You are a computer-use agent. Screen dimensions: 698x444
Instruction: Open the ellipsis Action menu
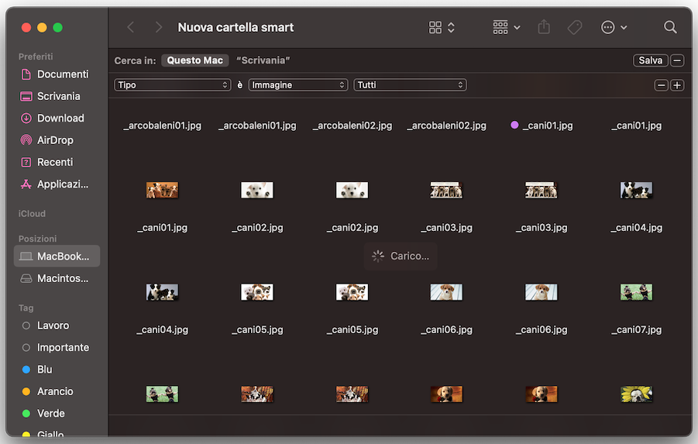click(614, 27)
